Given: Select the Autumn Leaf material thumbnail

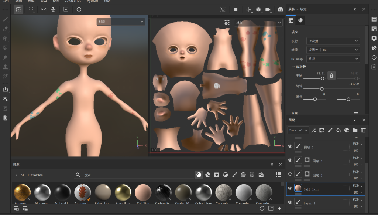Looking at the screenshot, I should 82,192.
